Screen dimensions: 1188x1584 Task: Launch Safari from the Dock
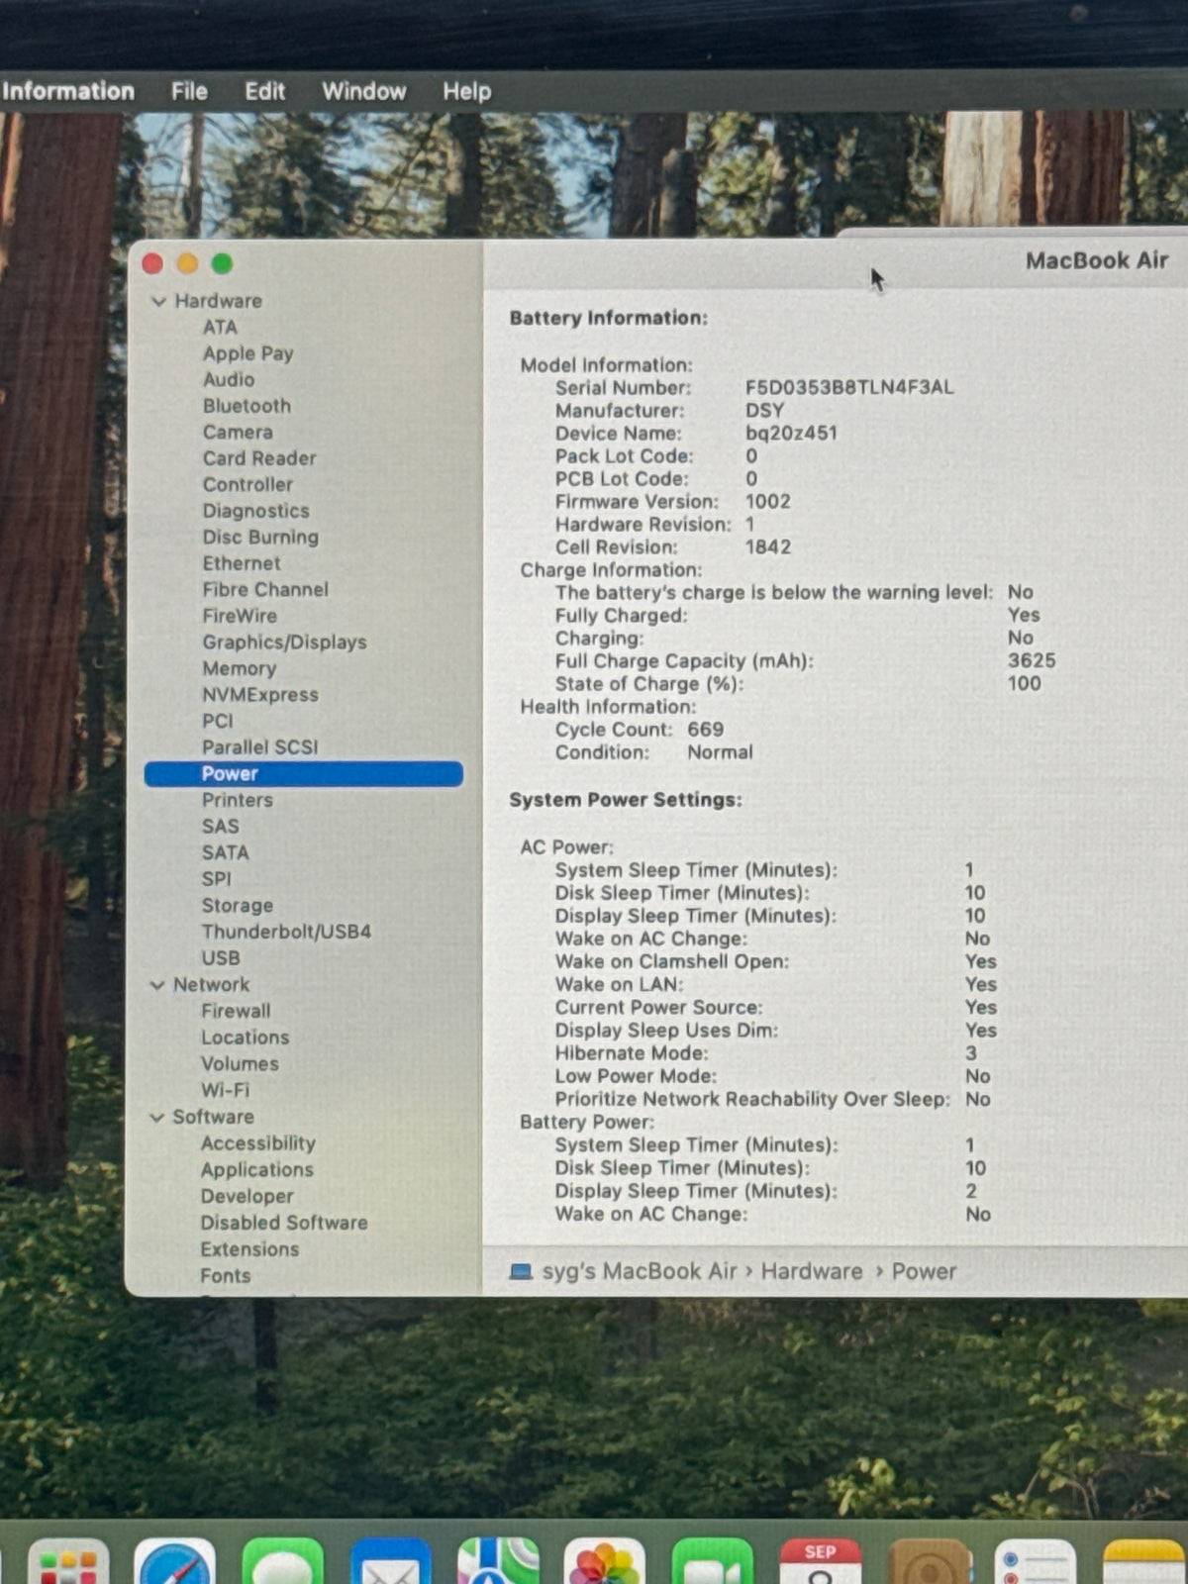click(x=174, y=1562)
